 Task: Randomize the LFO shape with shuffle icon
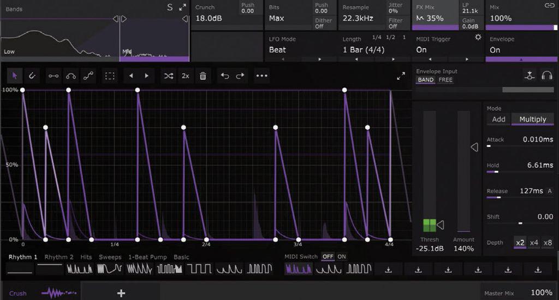pos(168,75)
